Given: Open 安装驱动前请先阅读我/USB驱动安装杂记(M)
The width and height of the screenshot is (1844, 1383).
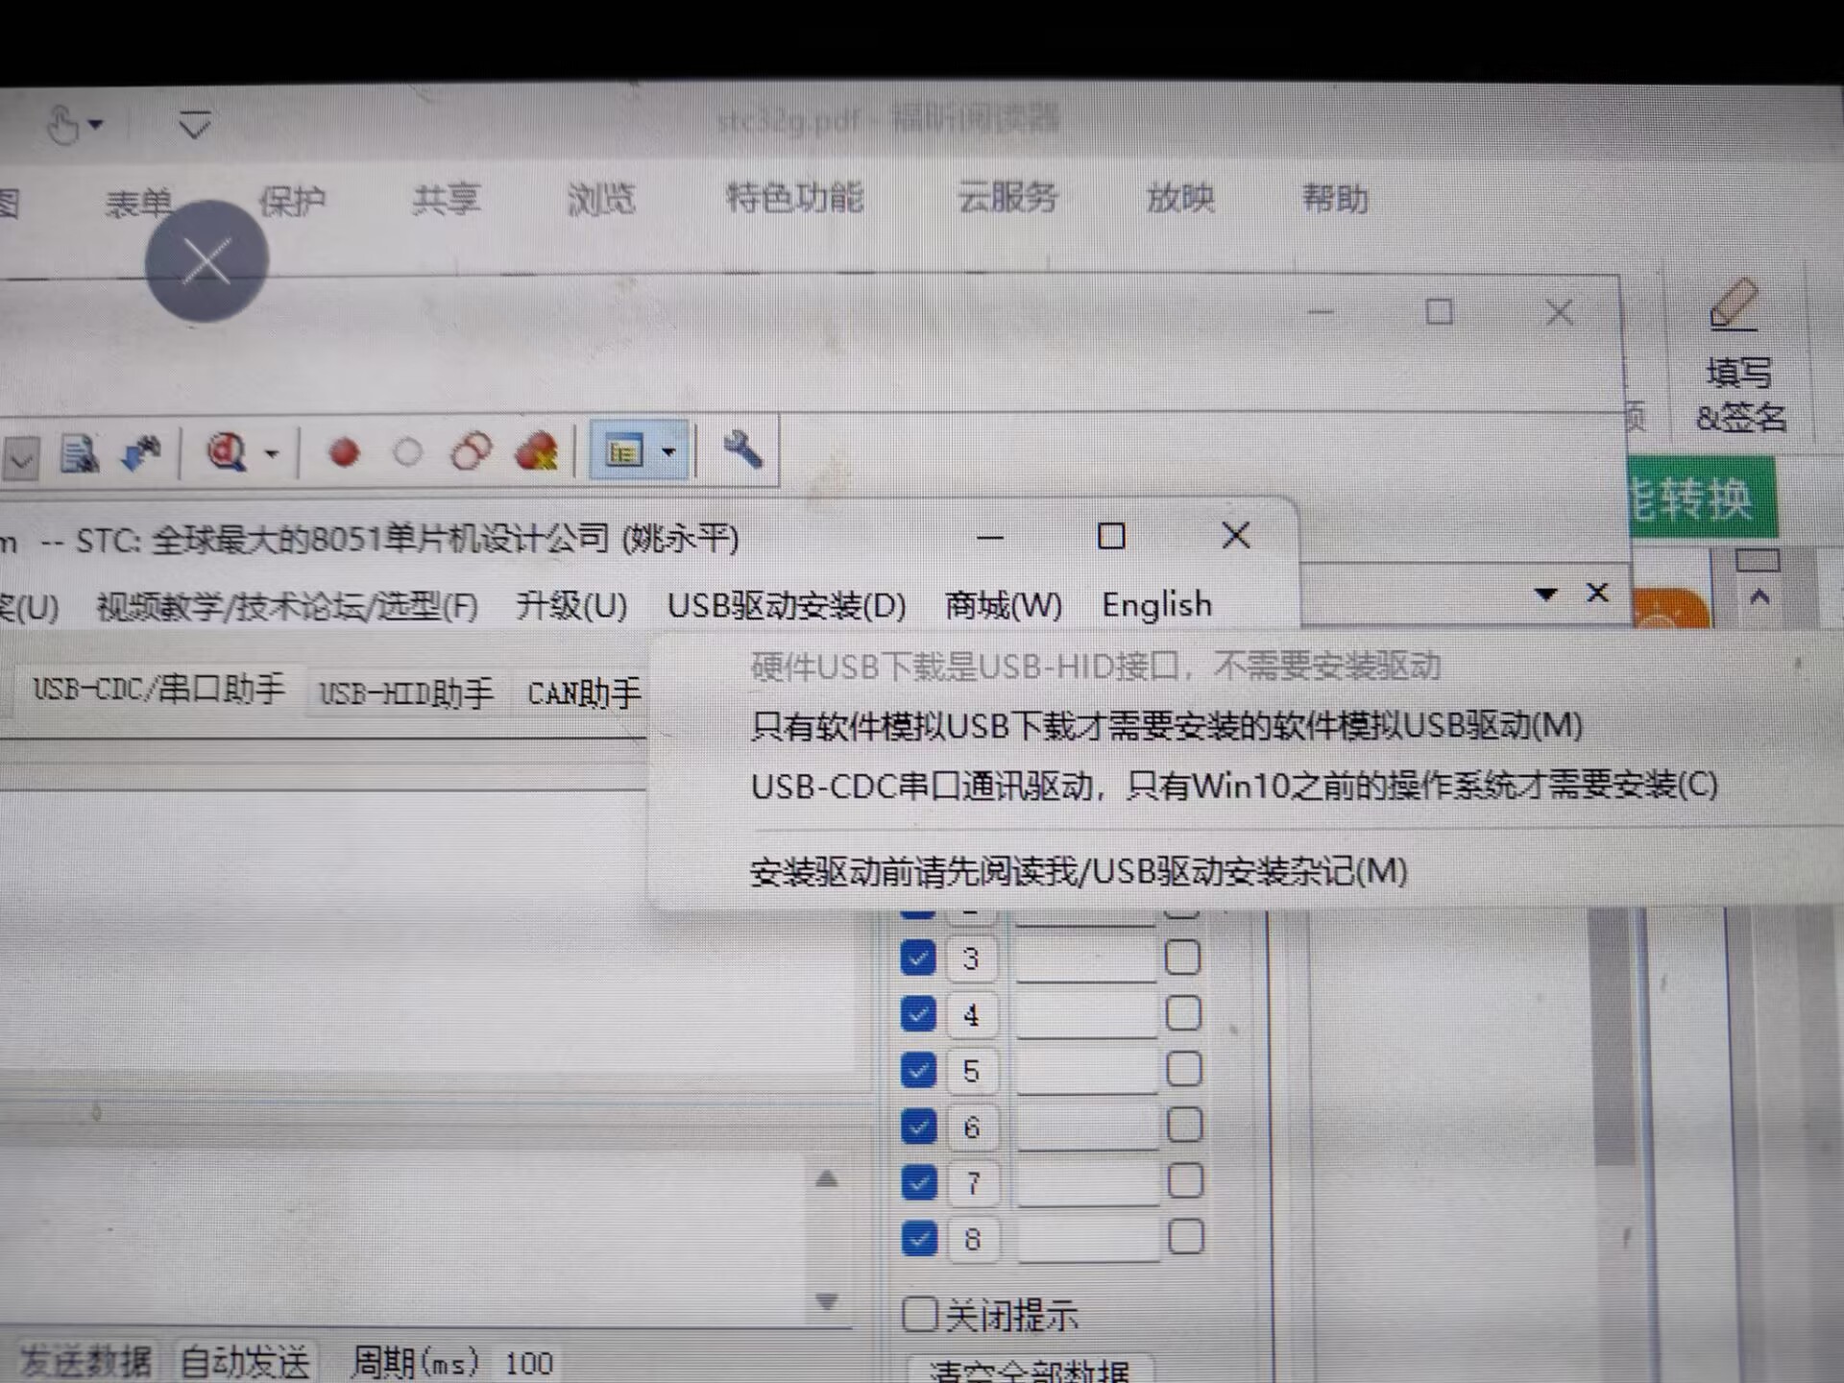Looking at the screenshot, I should click(1079, 872).
